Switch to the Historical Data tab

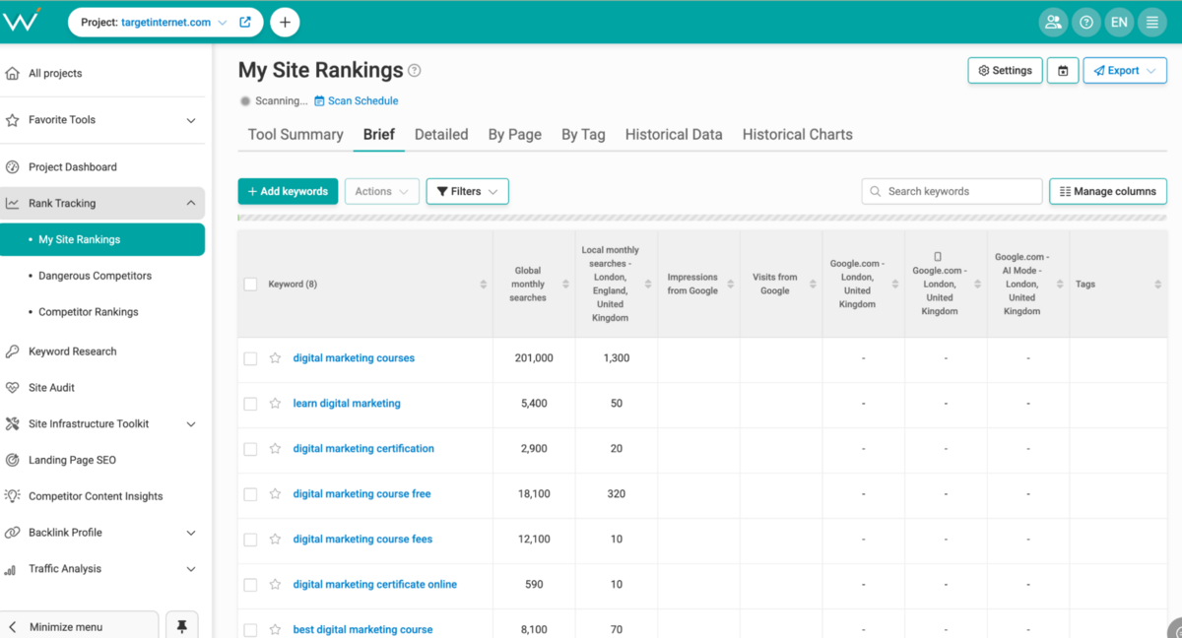[674, 135]
